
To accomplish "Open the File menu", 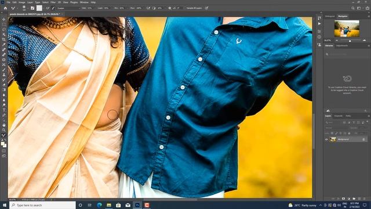I will 8,2.
